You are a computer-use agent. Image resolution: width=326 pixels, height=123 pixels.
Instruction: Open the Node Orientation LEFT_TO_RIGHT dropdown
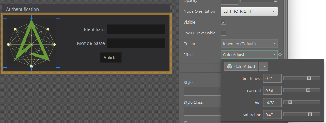[x=249, y=11]
